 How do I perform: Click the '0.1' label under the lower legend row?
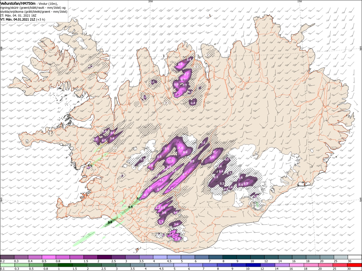(2, 269)
